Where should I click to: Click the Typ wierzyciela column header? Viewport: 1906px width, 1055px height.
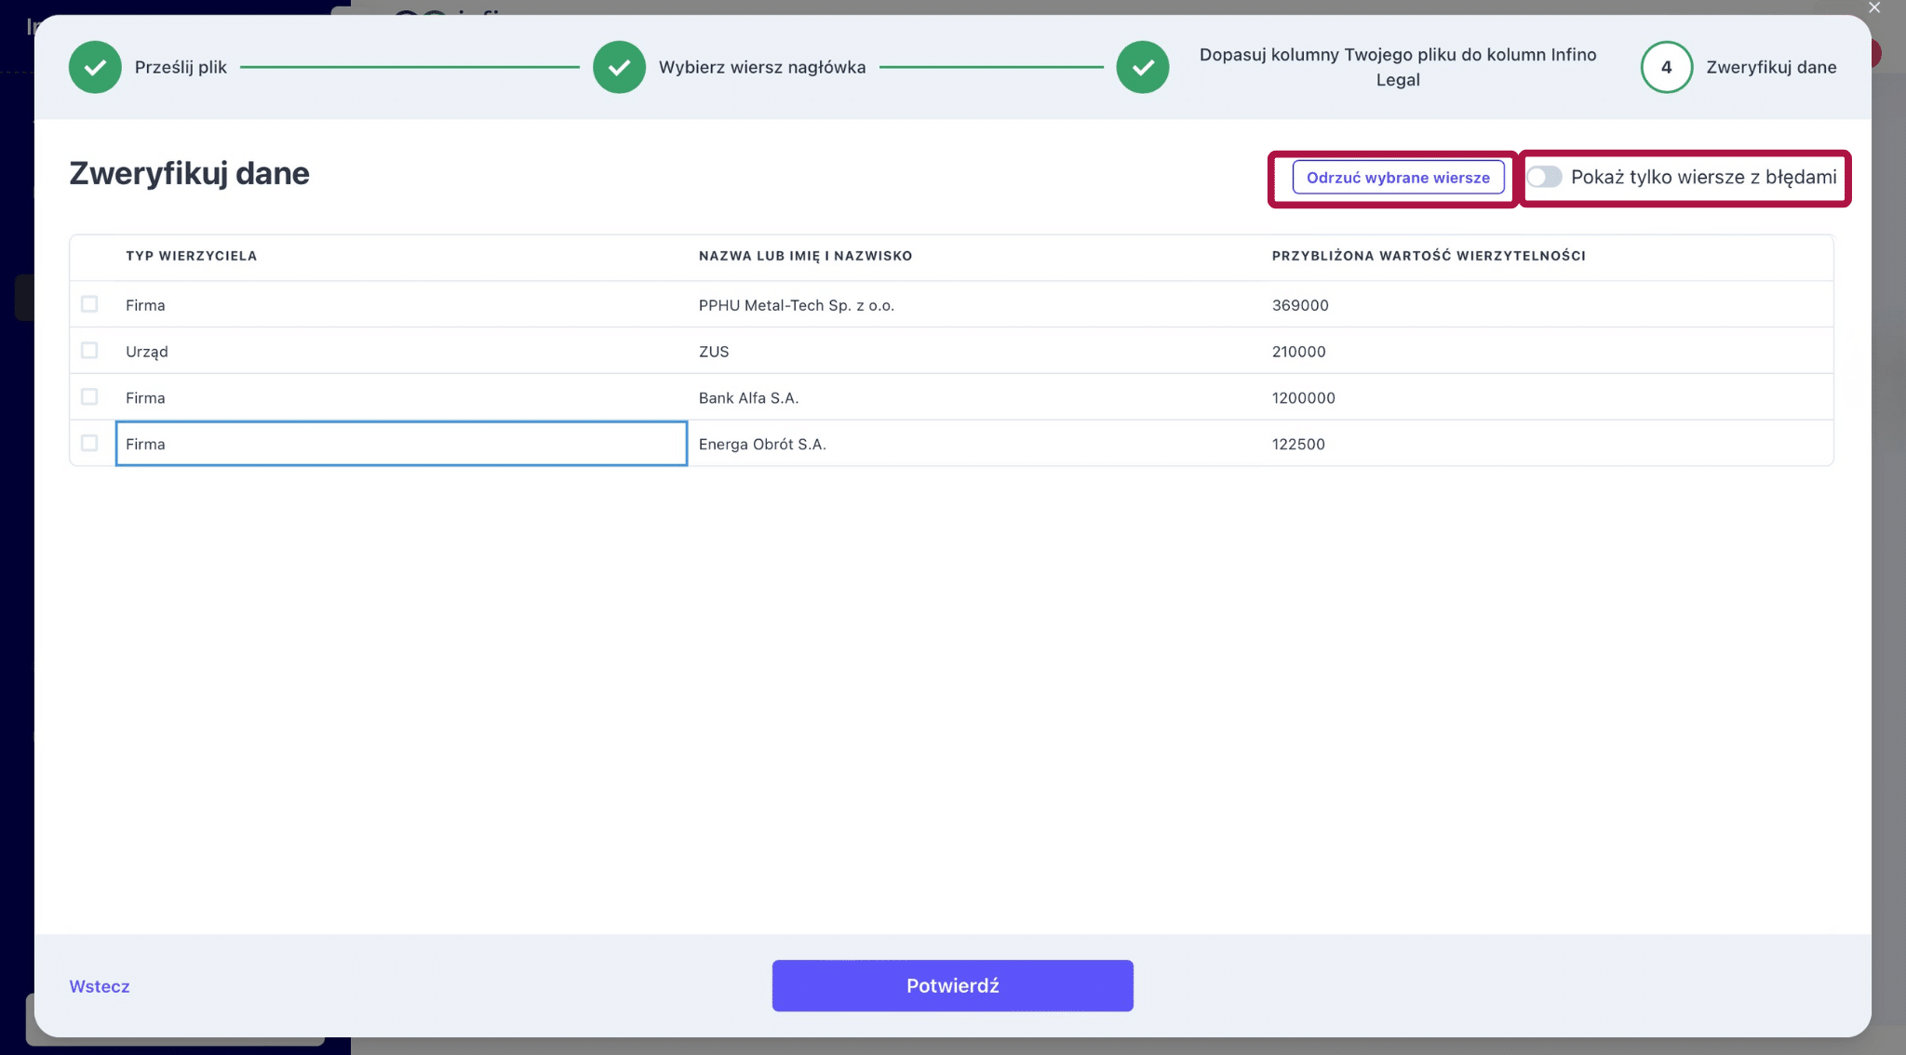[192, 256]
